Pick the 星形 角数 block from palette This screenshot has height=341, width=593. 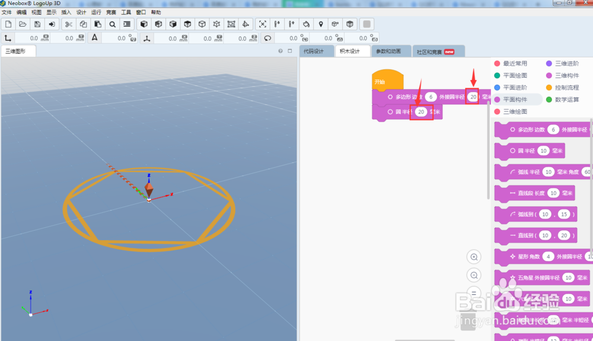point(543,257)
